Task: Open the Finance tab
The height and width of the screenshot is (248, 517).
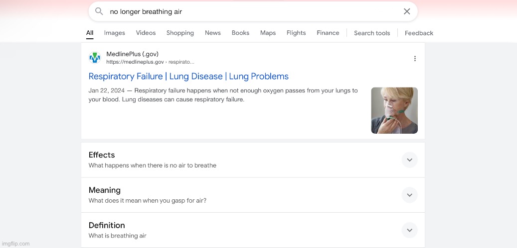Action: pos(328,33)
